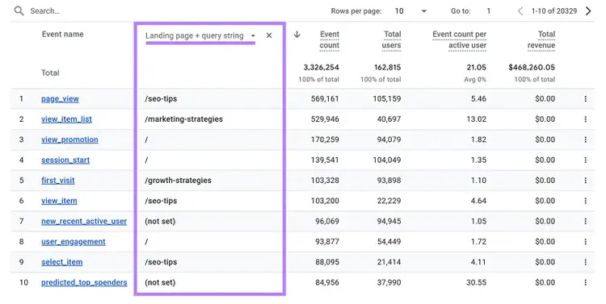Screen dimensions: 606x304
Task: Click the 13.02 per active user value
Action: [x=476, y=119]
